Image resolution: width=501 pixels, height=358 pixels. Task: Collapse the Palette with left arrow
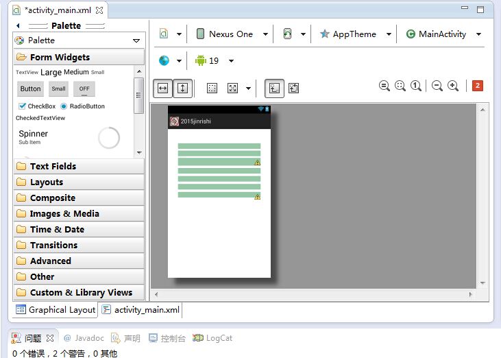[18, 25]
